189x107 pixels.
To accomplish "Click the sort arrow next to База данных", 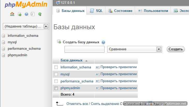I will pos(86,61).
